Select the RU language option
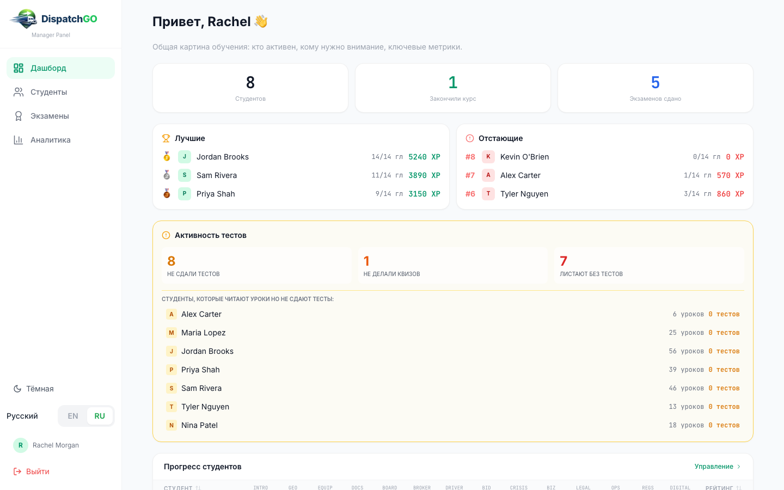 tap(100, 416)
